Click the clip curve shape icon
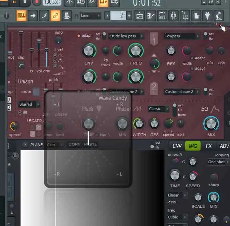The height and width of the screenshot is (226, 230). 21,66
